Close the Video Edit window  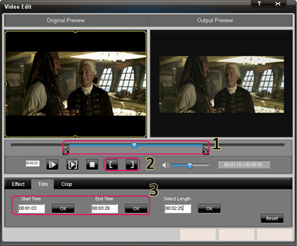278,4
